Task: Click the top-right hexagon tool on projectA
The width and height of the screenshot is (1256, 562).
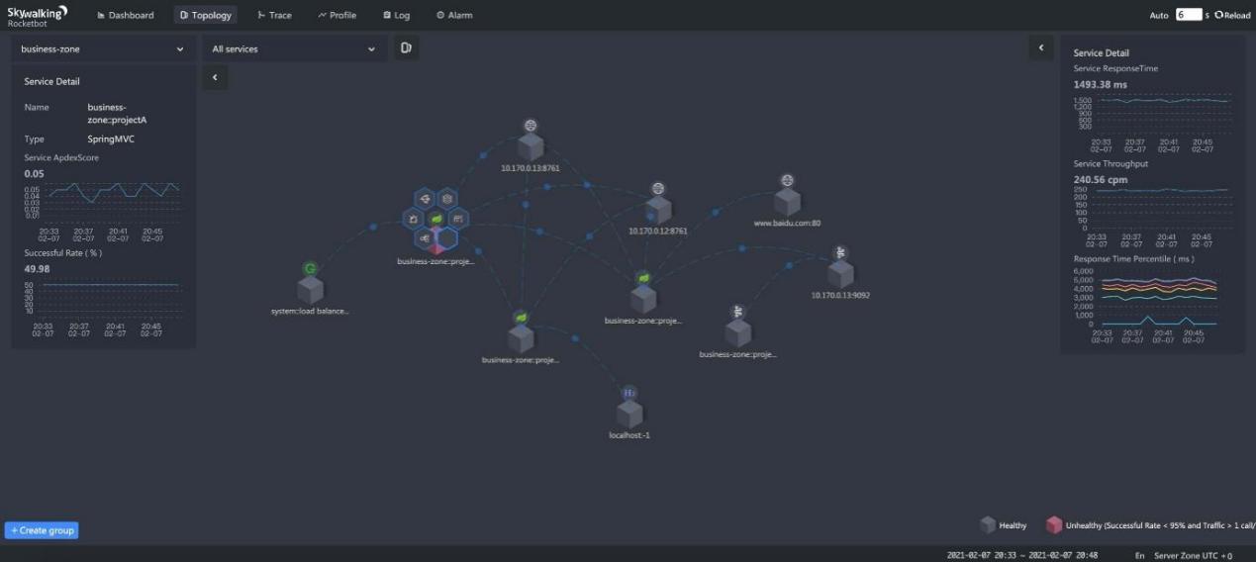Action: point(447,199)
